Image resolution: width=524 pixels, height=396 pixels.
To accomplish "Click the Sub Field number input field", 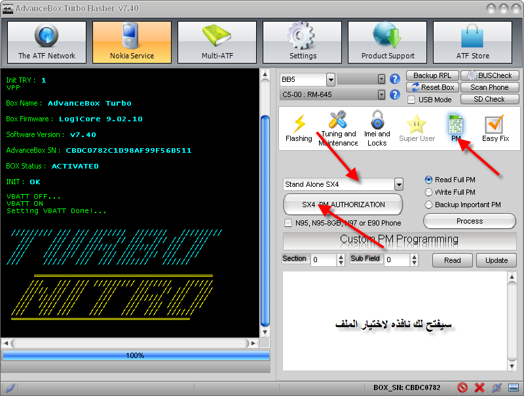I will click(397, 260).
